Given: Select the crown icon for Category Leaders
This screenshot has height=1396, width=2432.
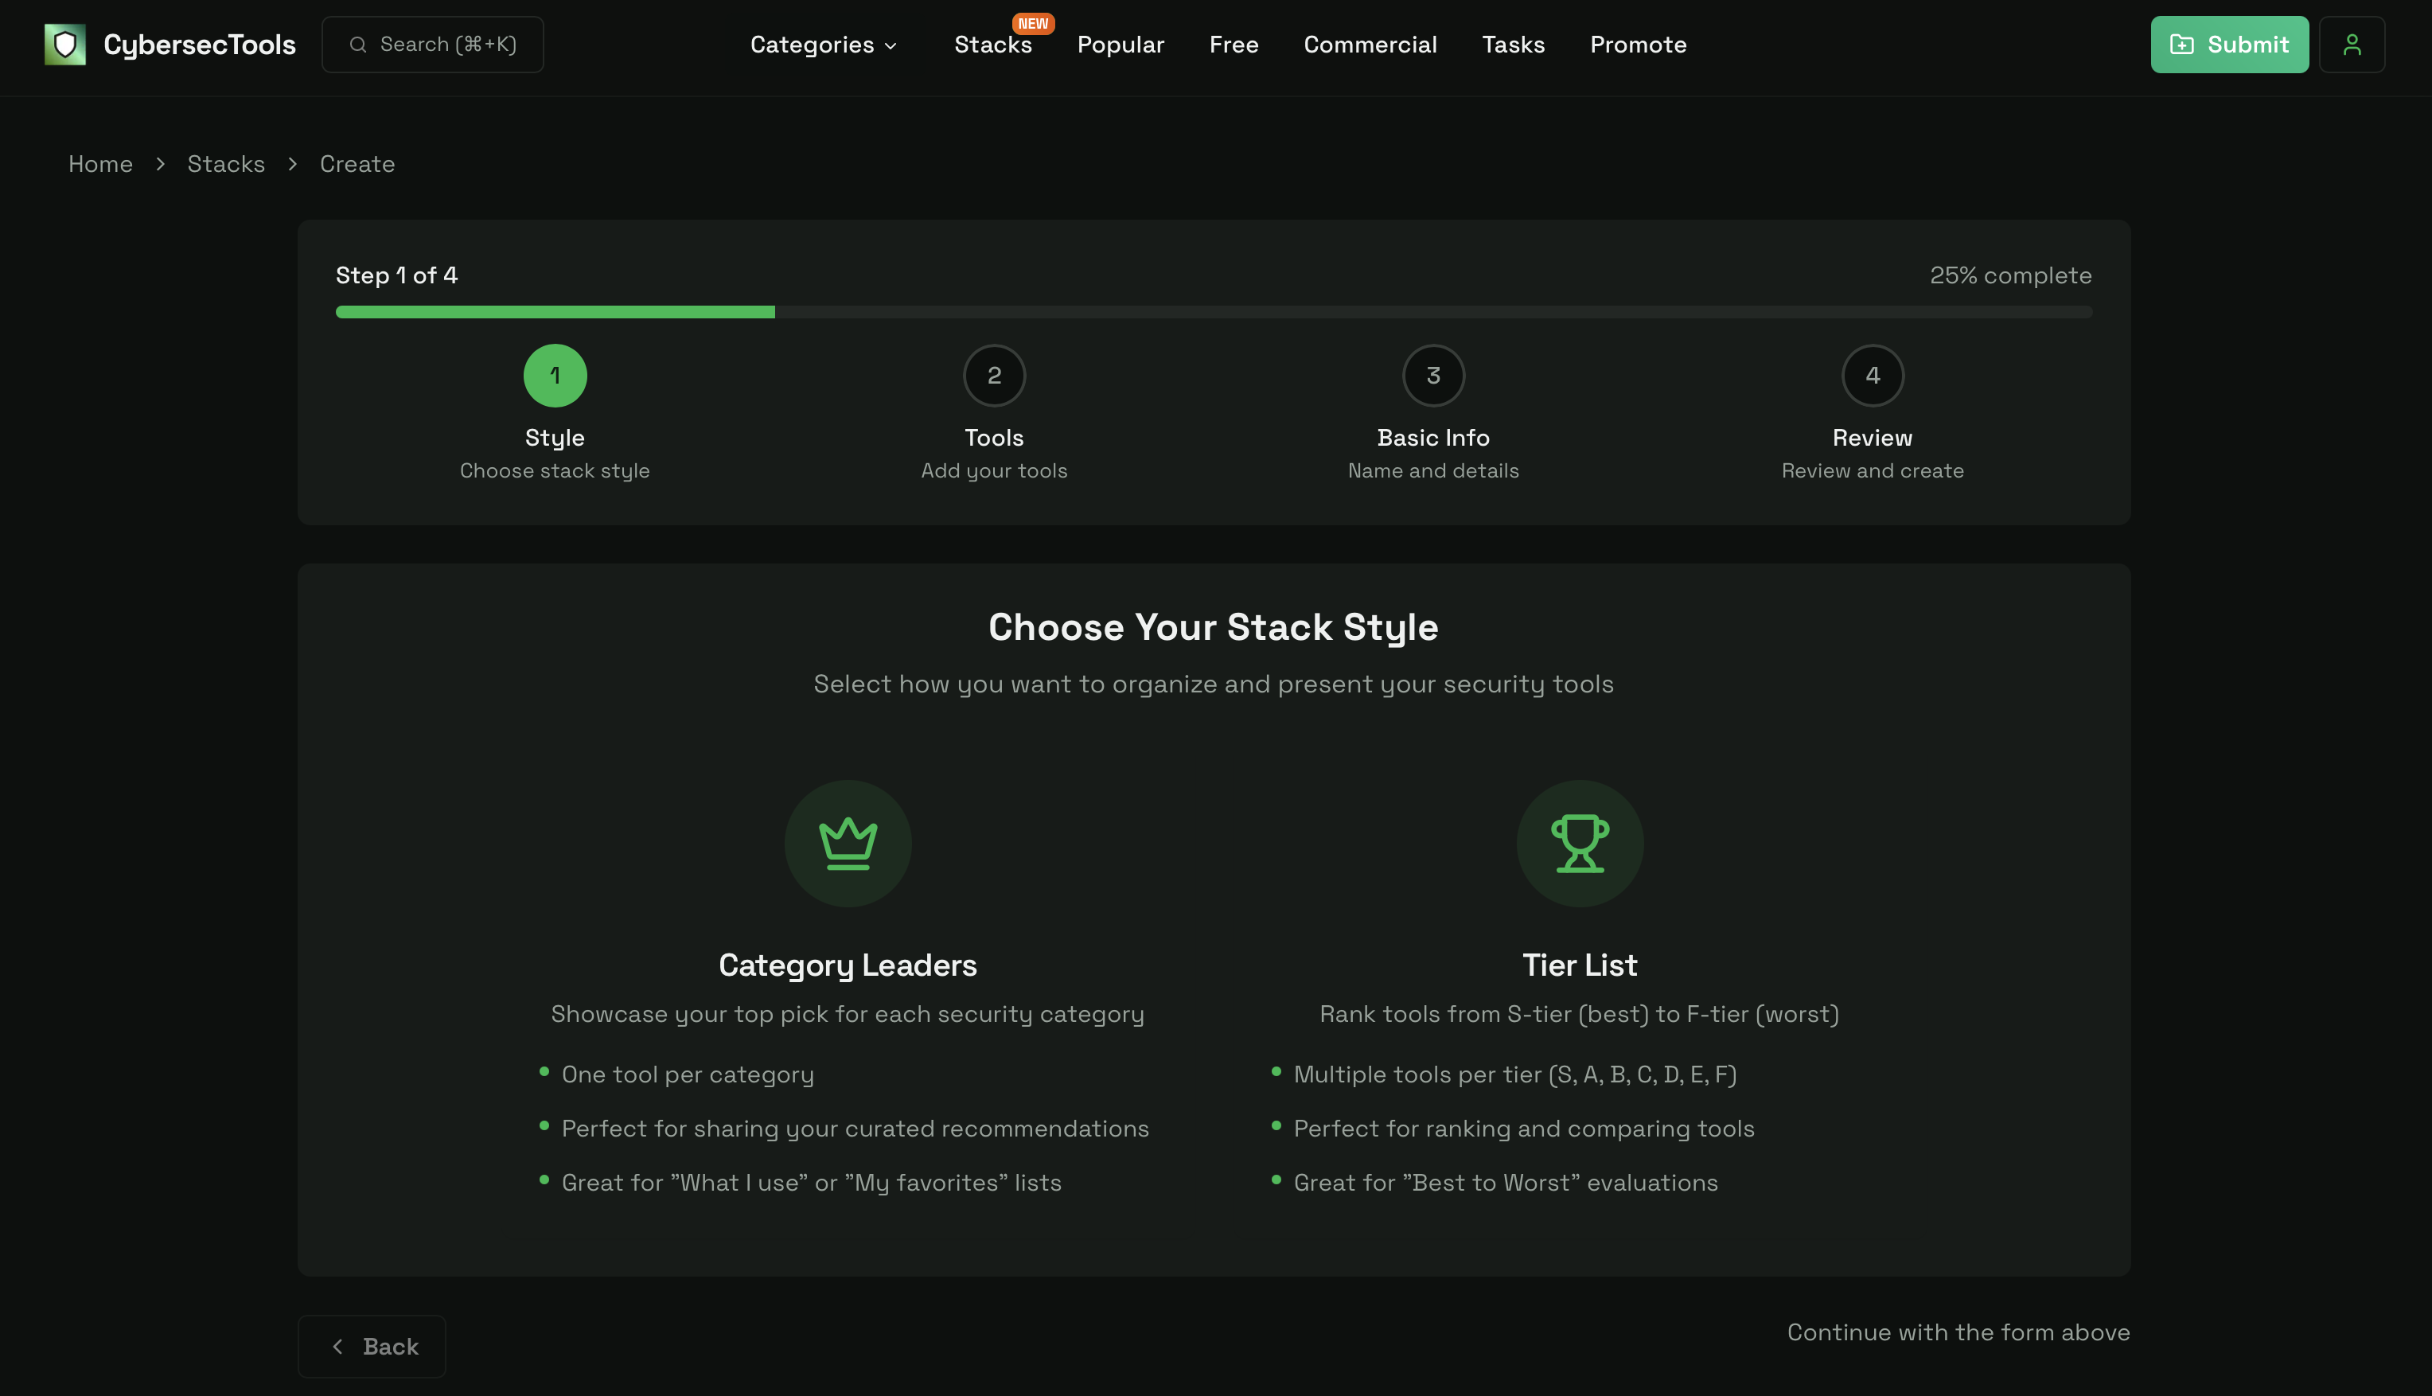Looking at the screenshot, I should [x=848, y=843].
